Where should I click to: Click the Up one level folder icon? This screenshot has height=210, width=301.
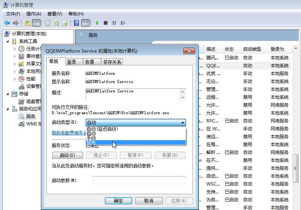pyautogui.click(x=27, y=23)
